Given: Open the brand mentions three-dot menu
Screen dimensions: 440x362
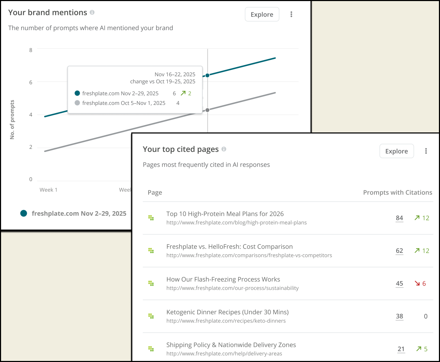Looking at the screenshot, I should click(x=291, y=14).
